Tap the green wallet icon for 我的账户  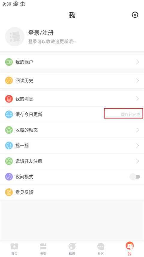[x=9, y=62]
